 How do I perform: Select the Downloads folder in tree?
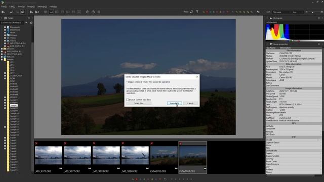point(15,30)
